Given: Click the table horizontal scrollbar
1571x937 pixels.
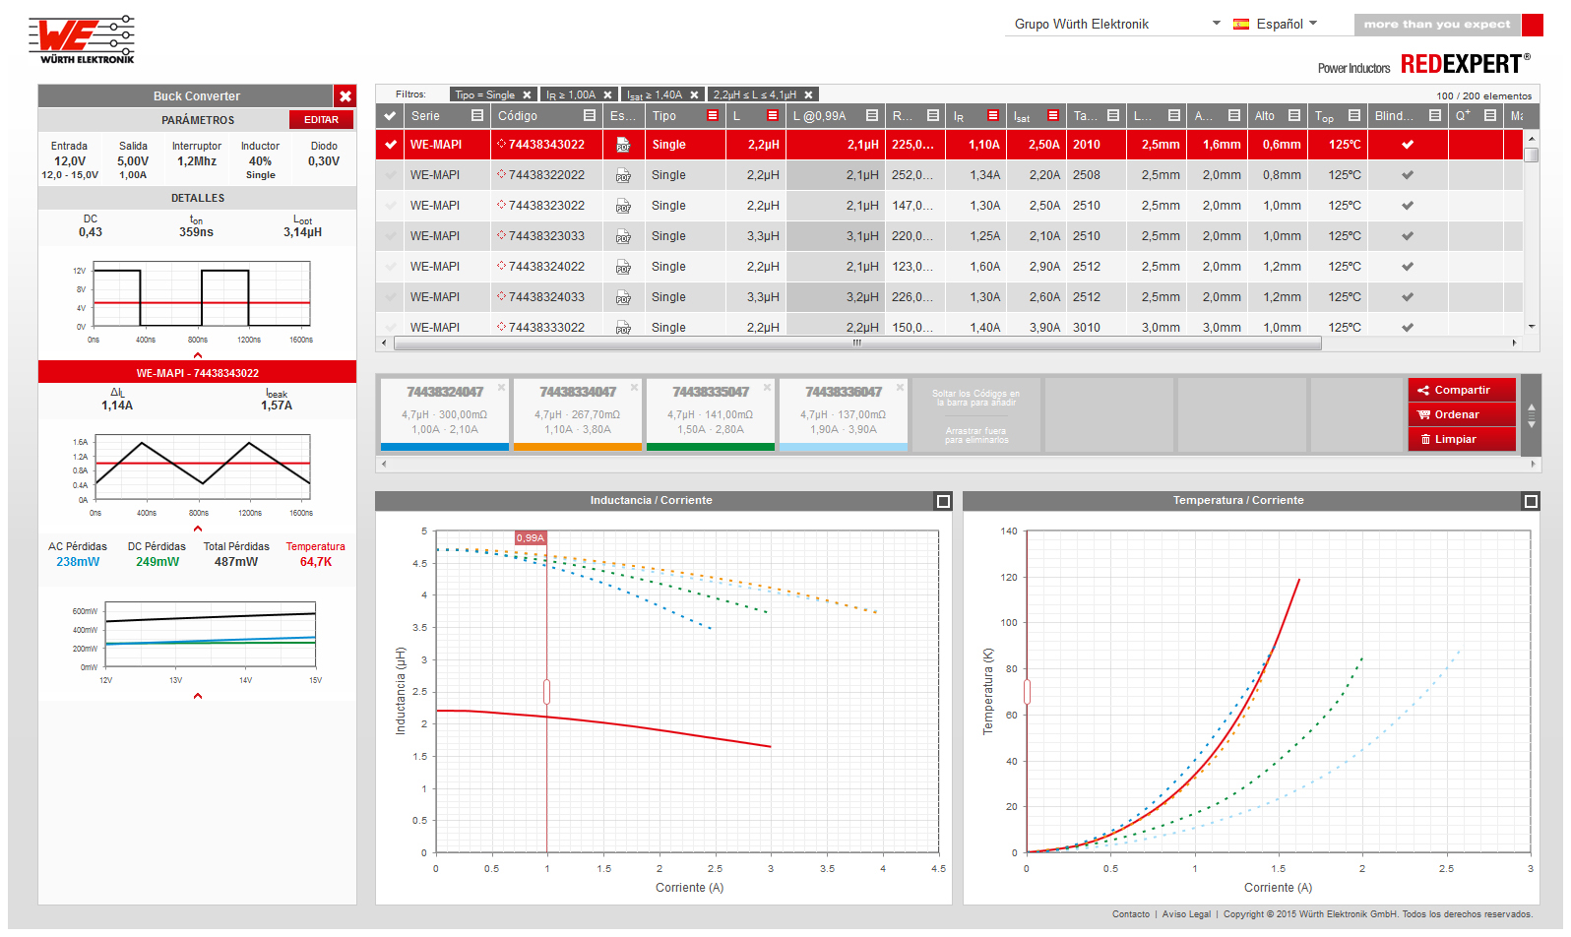Looking at the screenshot, I should 857,344.
